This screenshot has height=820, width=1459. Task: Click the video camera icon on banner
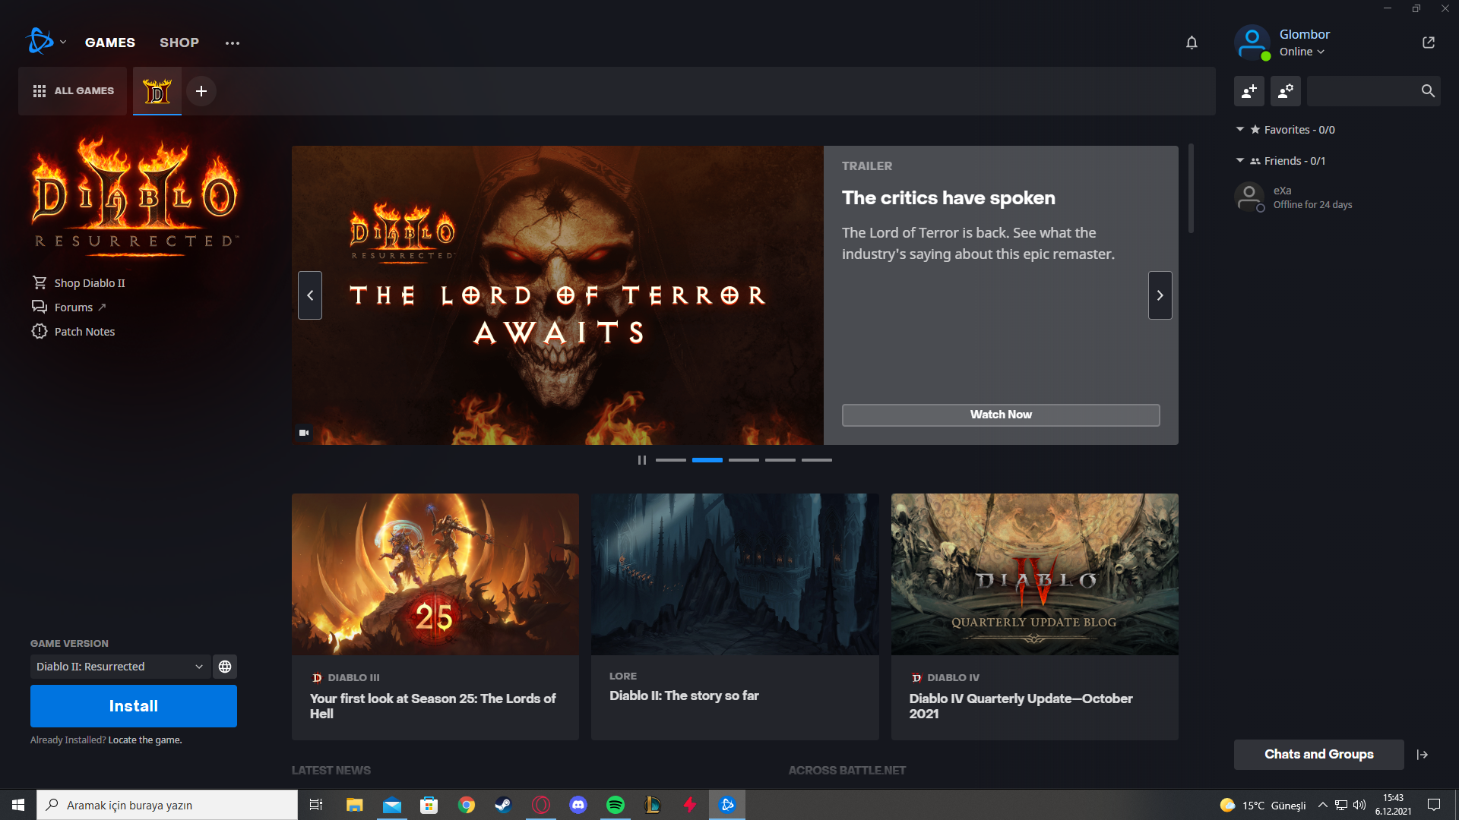[304, 433]
